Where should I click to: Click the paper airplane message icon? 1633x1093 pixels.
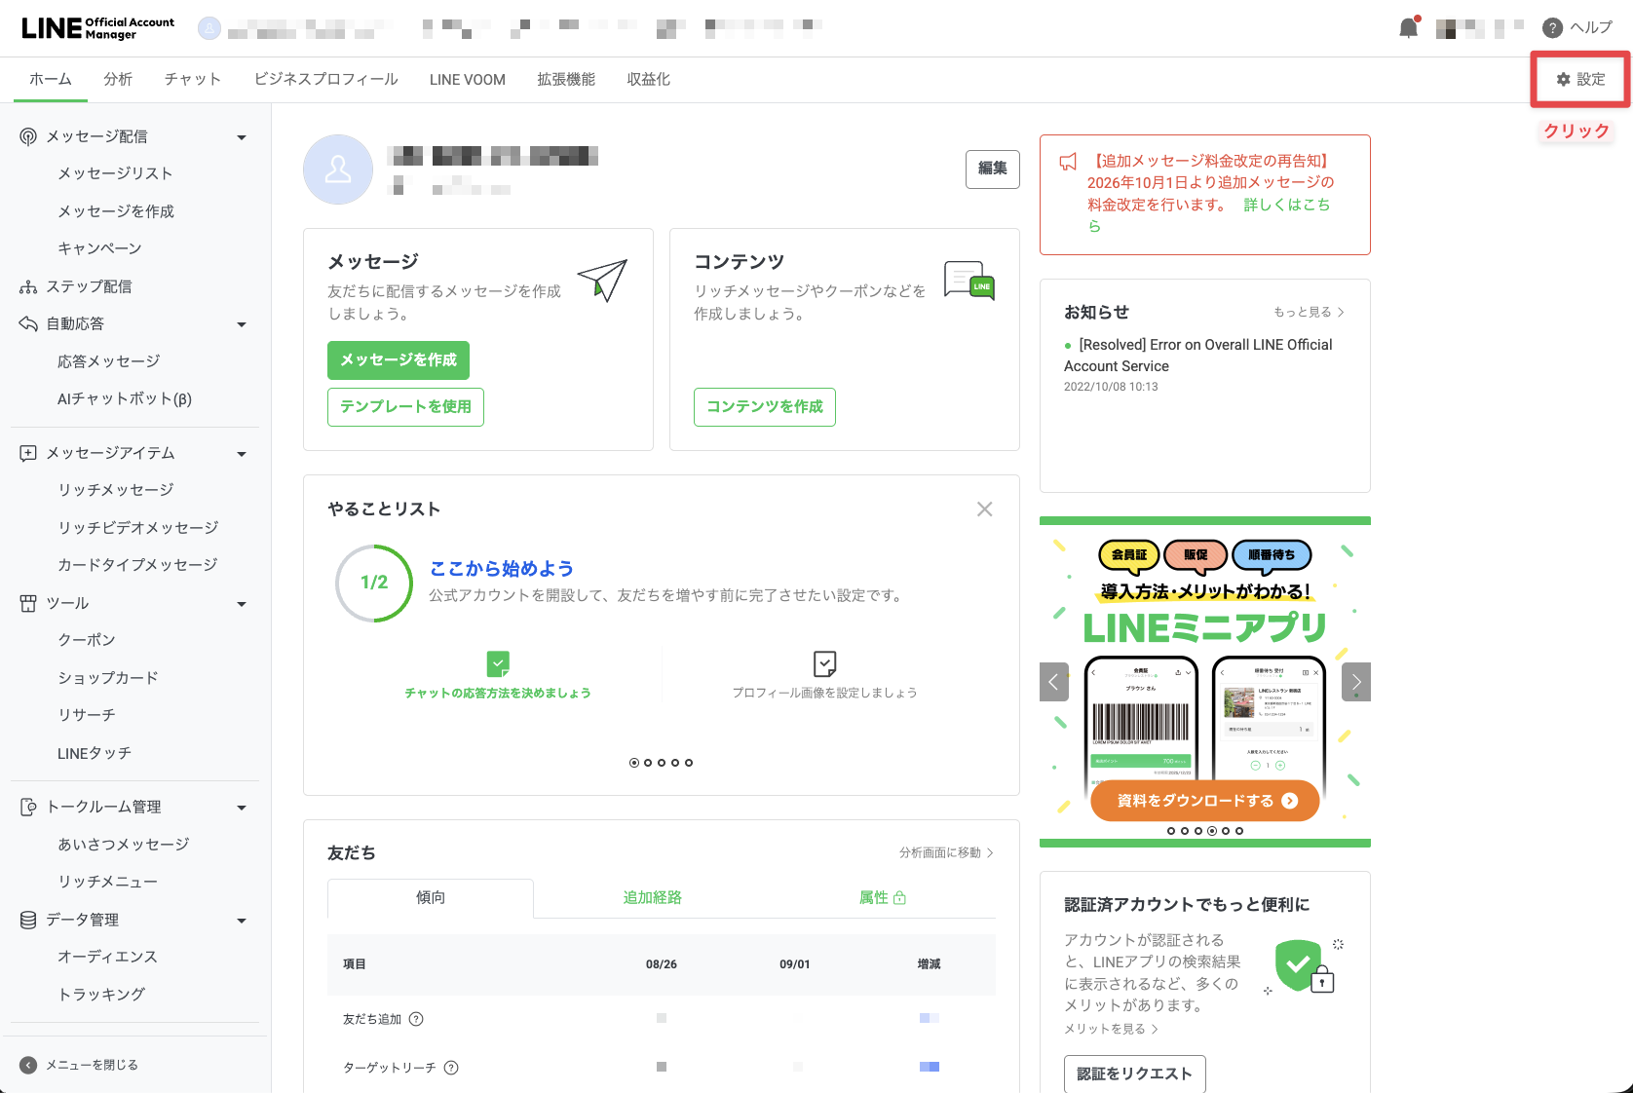coord(603,280)
